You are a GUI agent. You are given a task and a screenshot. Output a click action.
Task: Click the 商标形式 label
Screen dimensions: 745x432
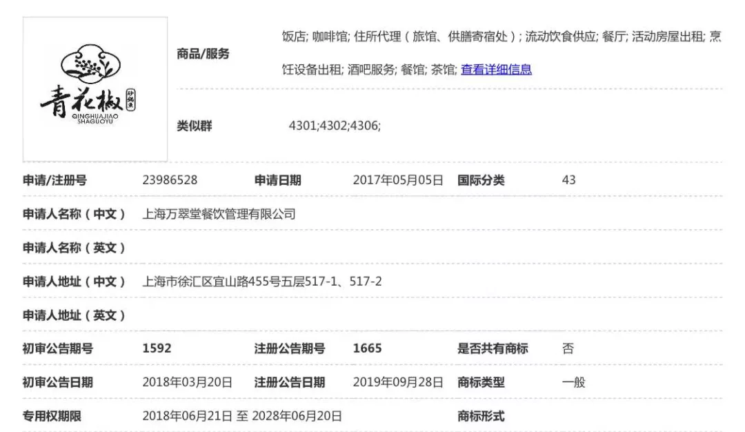tap(481, 416)
